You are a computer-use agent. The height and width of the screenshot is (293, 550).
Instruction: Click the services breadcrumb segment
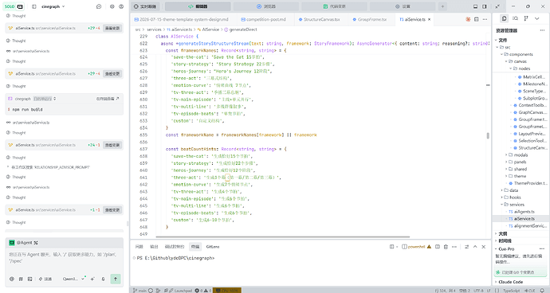click(x=154, y=29)
